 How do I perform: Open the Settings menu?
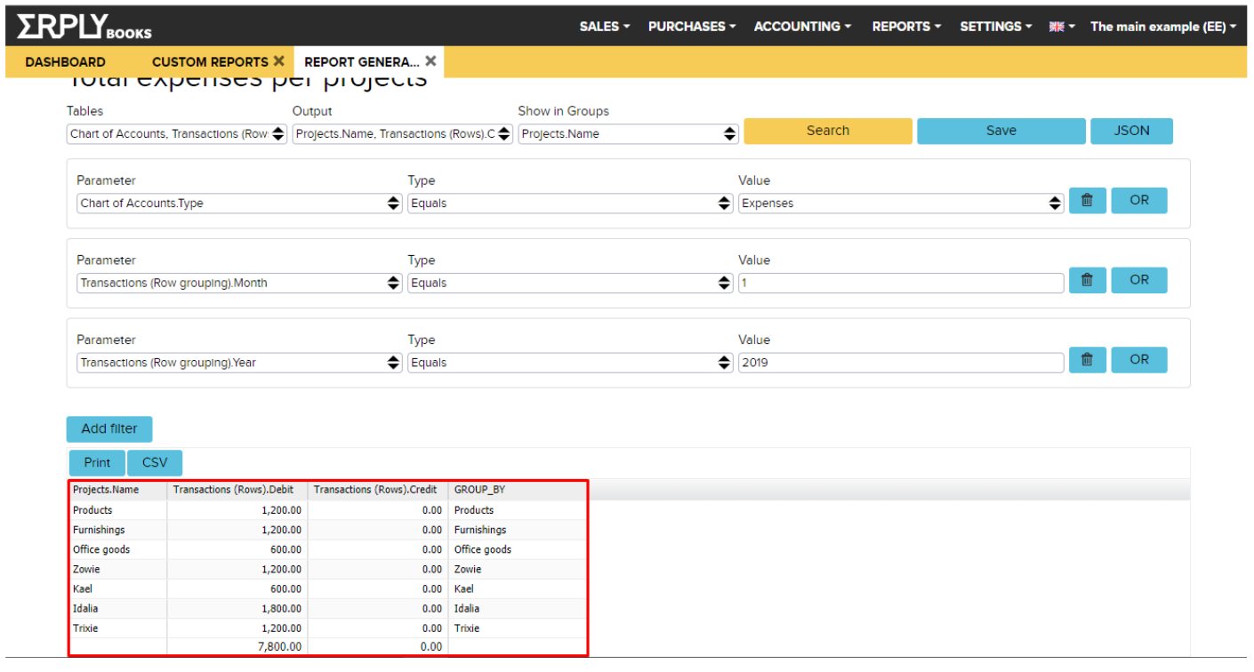996,27
